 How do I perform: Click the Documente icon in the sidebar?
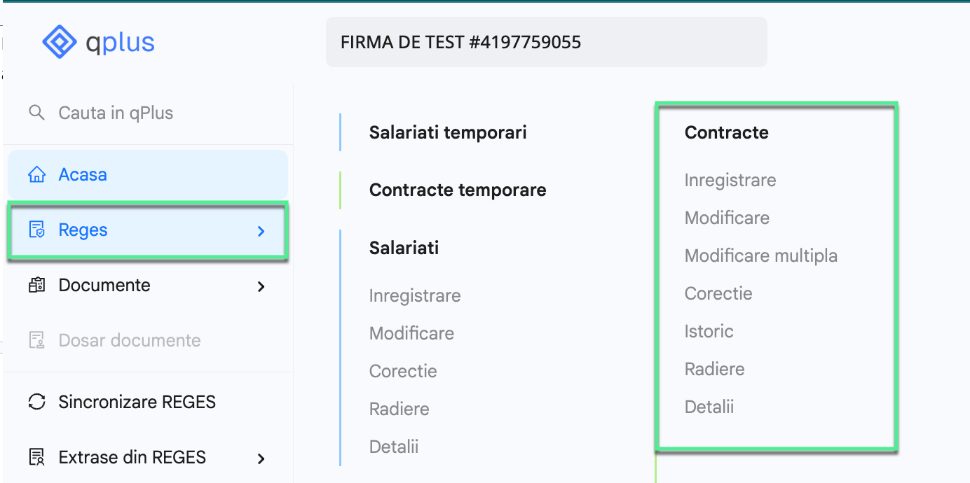[x=36, y=285]
